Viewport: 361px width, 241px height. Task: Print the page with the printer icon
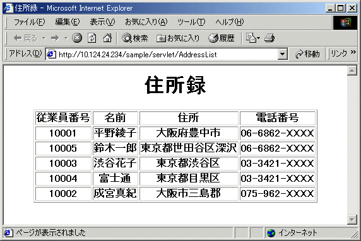(269, 38)
